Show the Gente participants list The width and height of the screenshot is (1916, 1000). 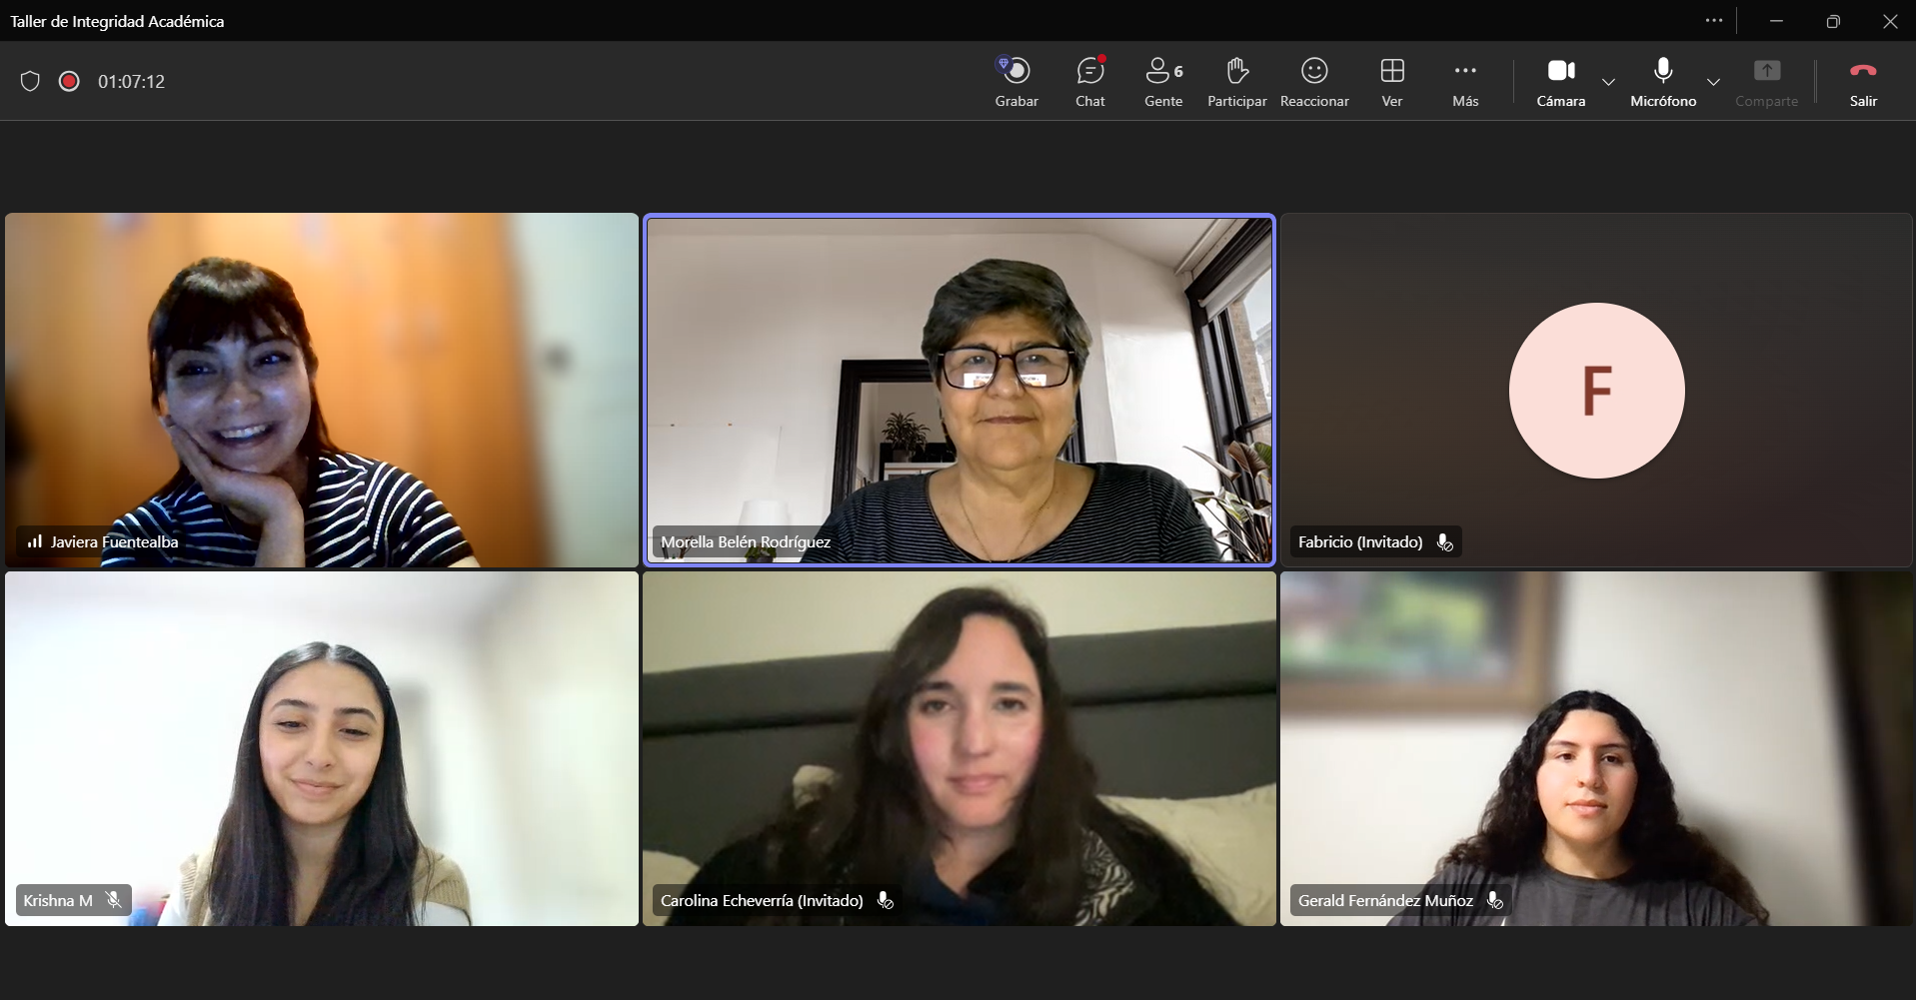click(x=1163, y=82)
